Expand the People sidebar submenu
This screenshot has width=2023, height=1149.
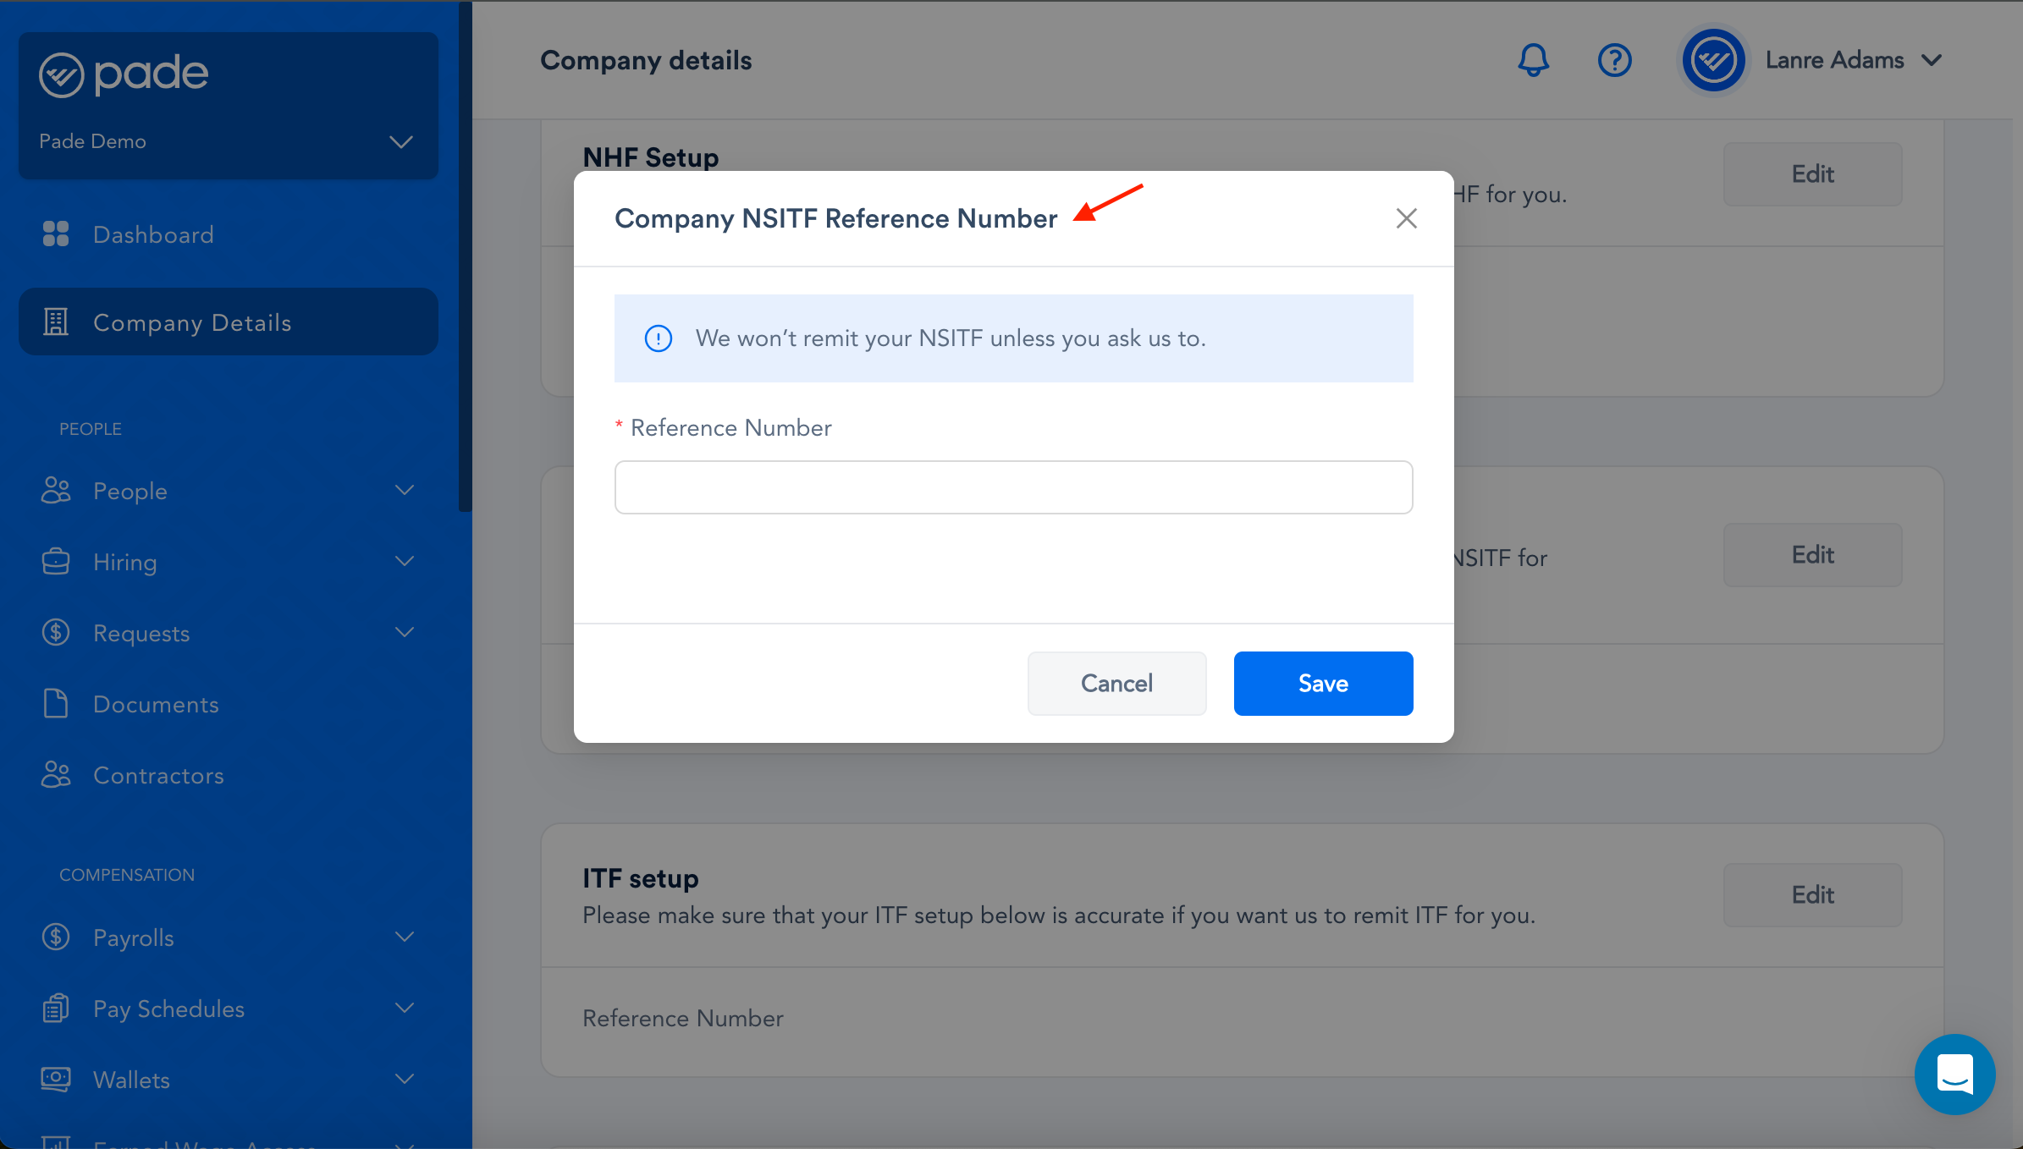405,491
